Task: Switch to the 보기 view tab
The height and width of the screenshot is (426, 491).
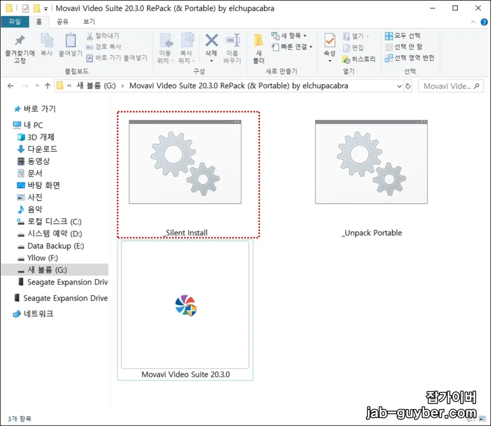Action: [x=89, y=22]
